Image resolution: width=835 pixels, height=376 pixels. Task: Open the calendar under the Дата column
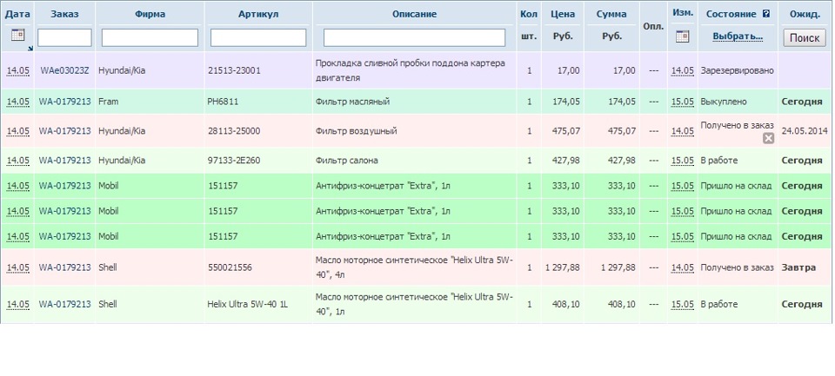click(x=17, y=36)
